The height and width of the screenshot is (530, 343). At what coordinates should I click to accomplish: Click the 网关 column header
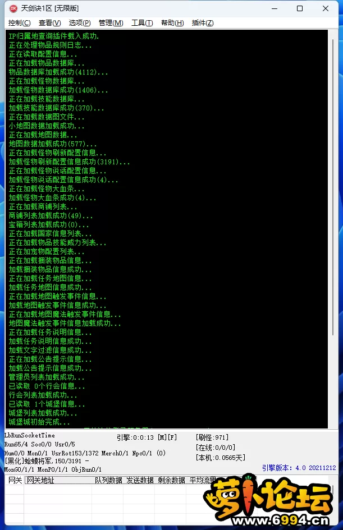[15, 480]
